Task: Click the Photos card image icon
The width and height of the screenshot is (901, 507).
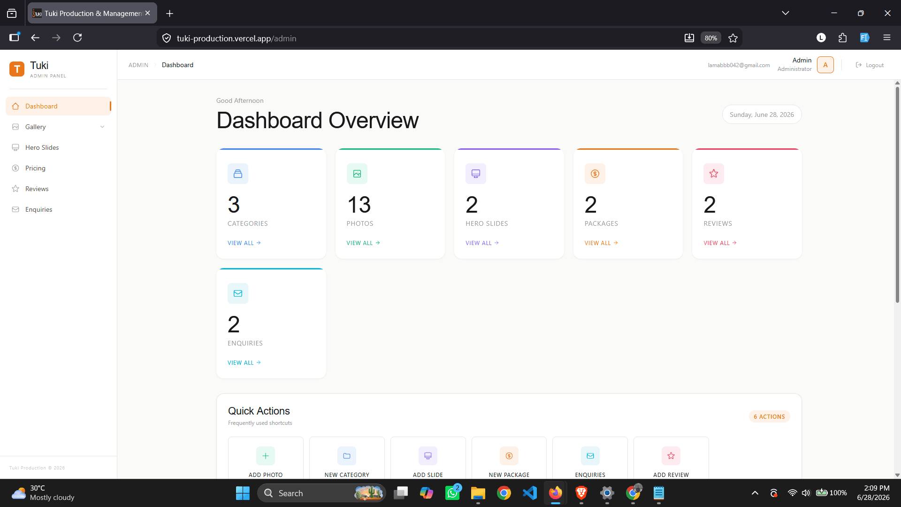Action: coord(357,174)
